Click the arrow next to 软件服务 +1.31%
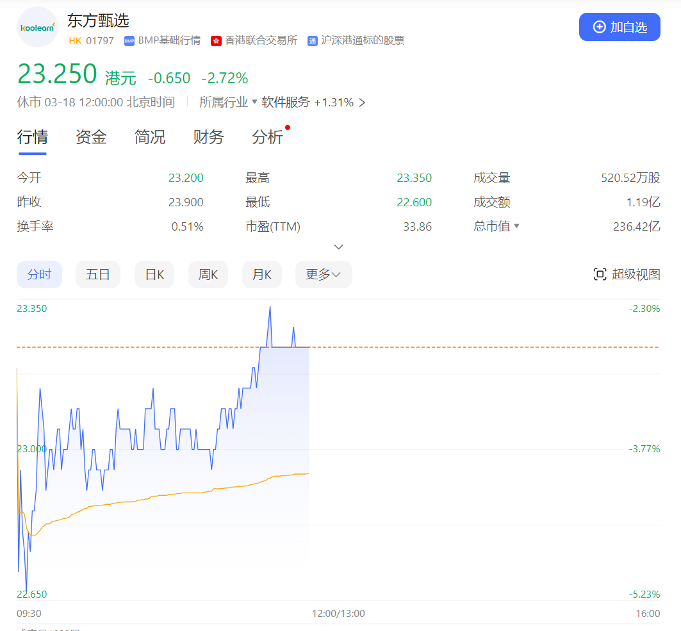This screenshot has width=681, height=631. click(362, 102)
